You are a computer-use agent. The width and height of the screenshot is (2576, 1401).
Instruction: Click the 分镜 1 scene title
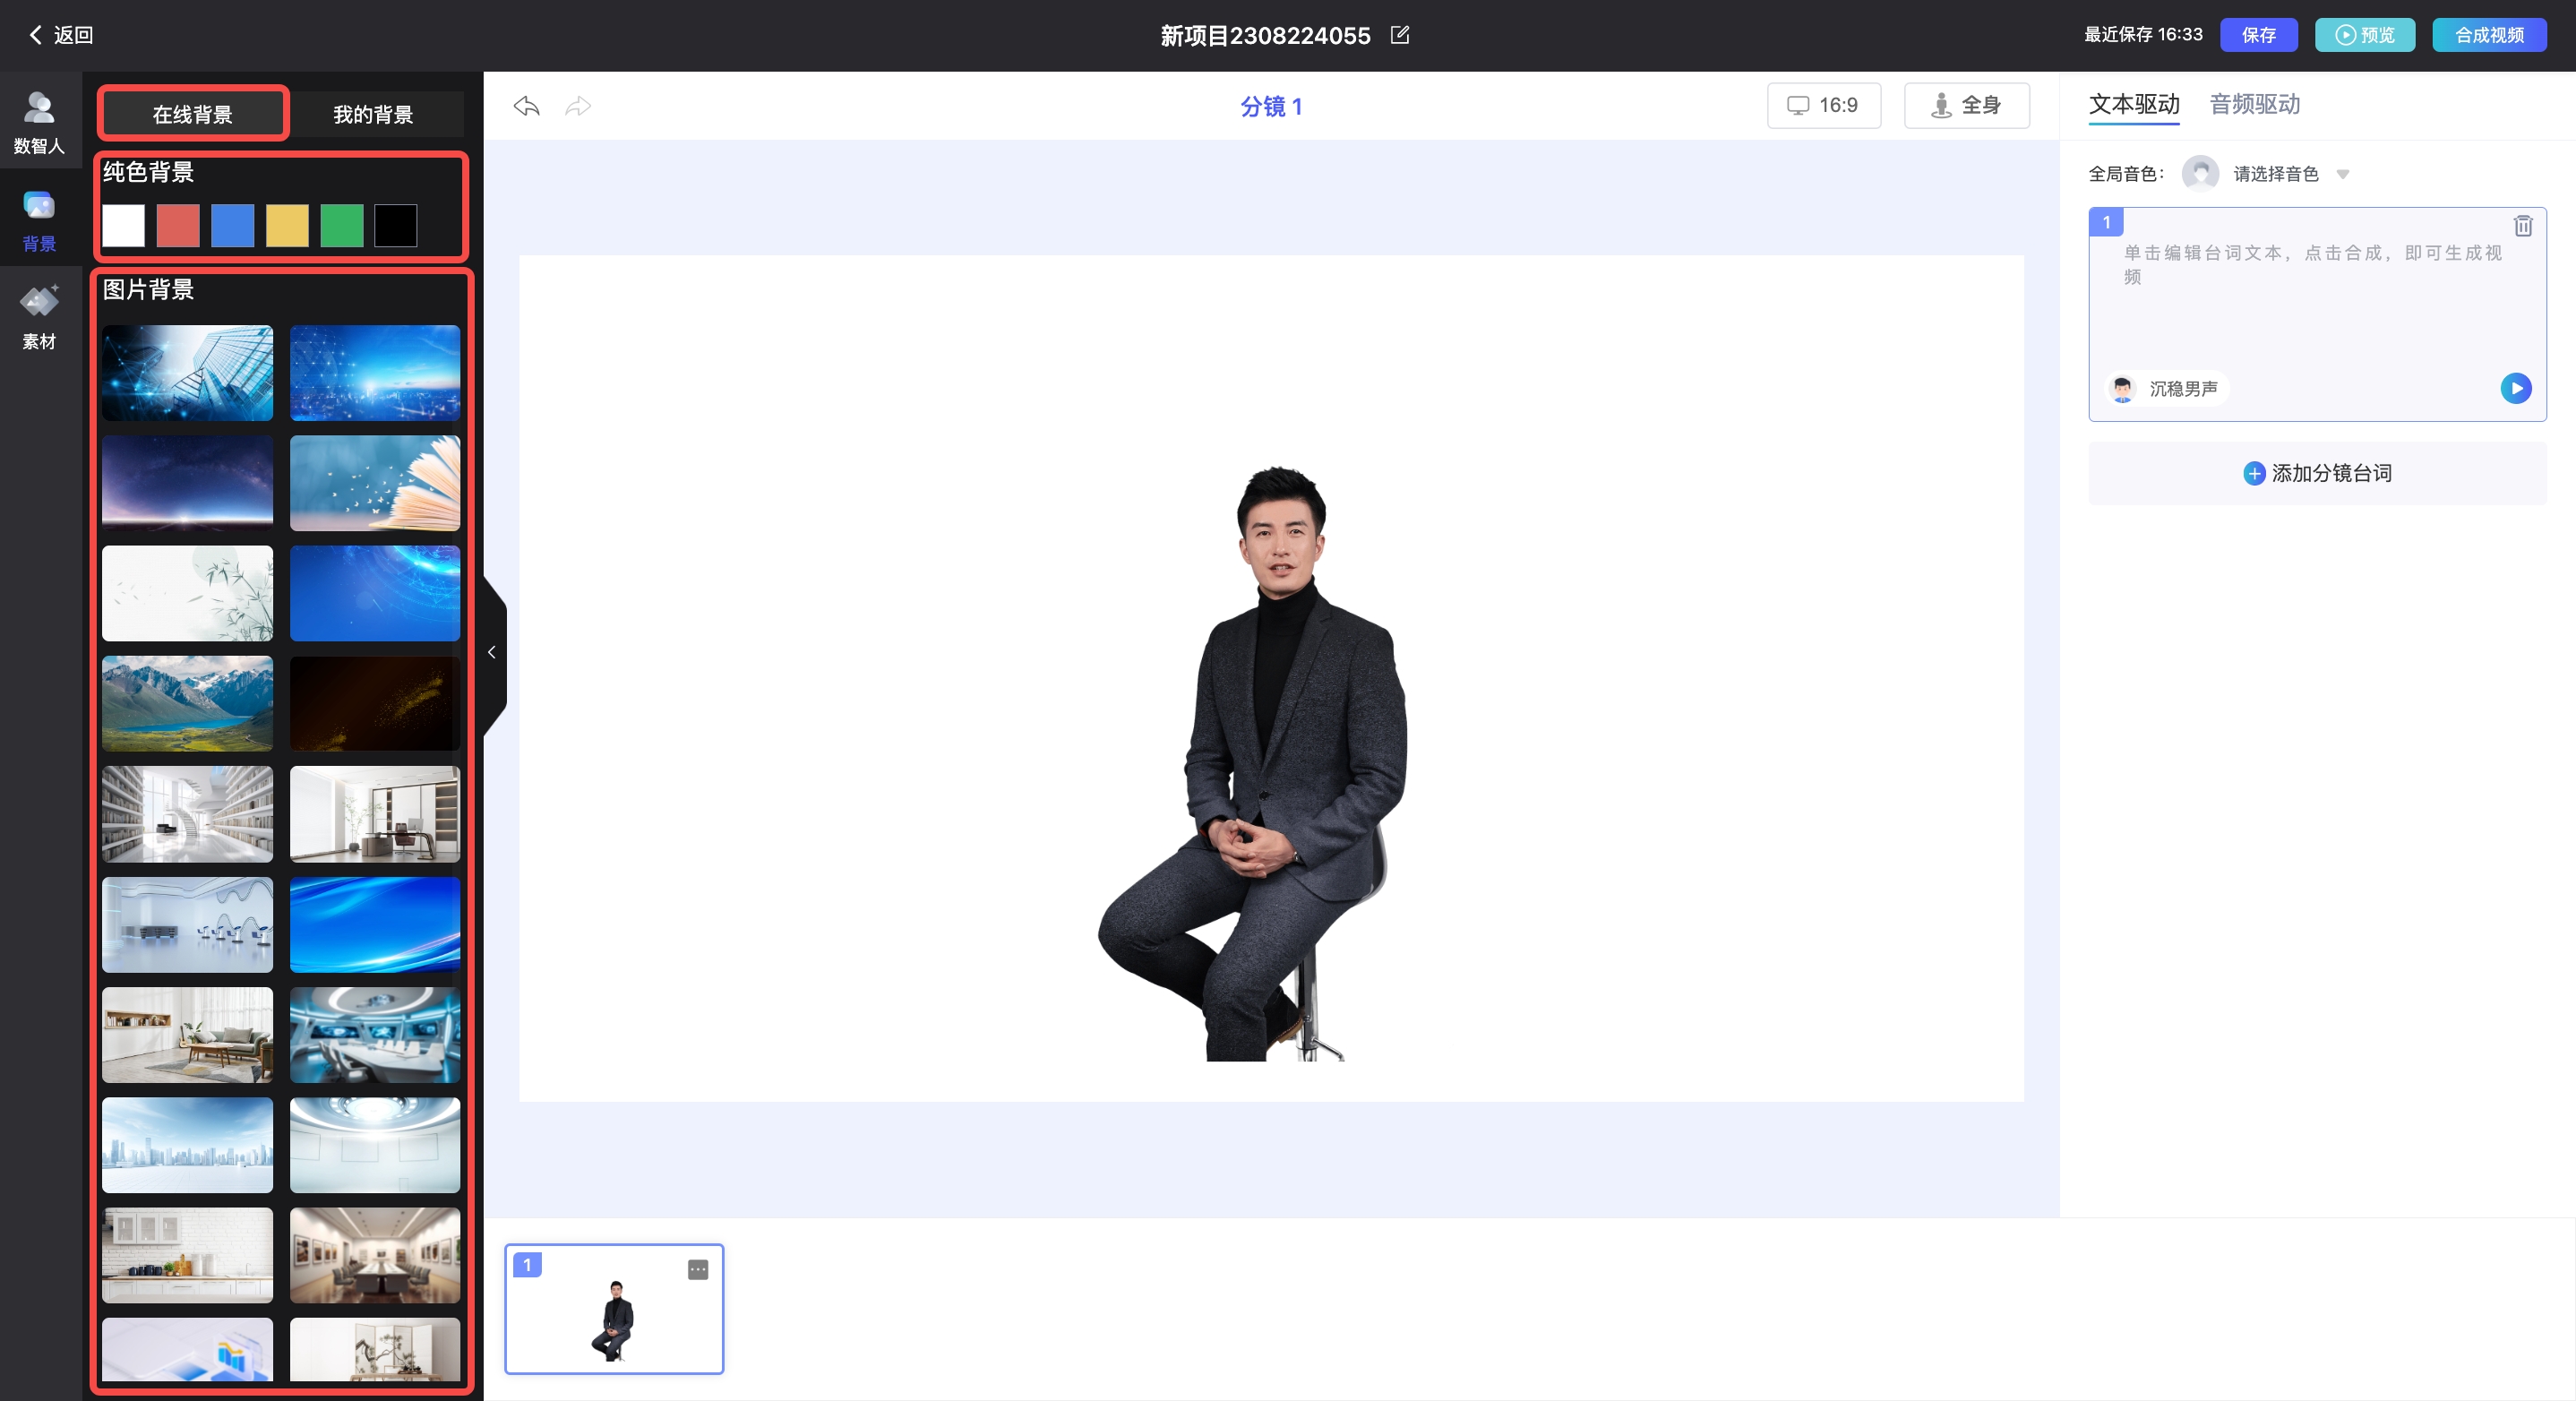tap(1271, 106)
